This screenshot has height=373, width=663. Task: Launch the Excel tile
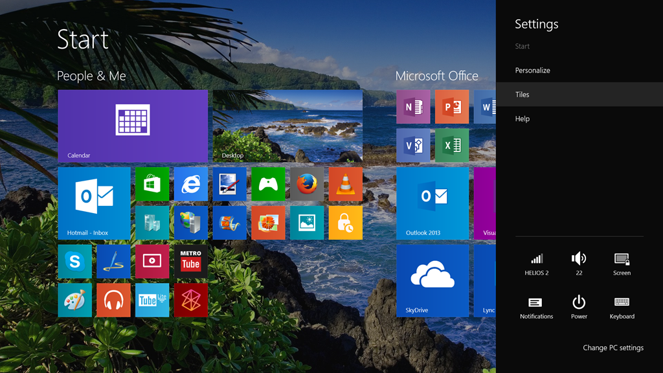point(452,146)
